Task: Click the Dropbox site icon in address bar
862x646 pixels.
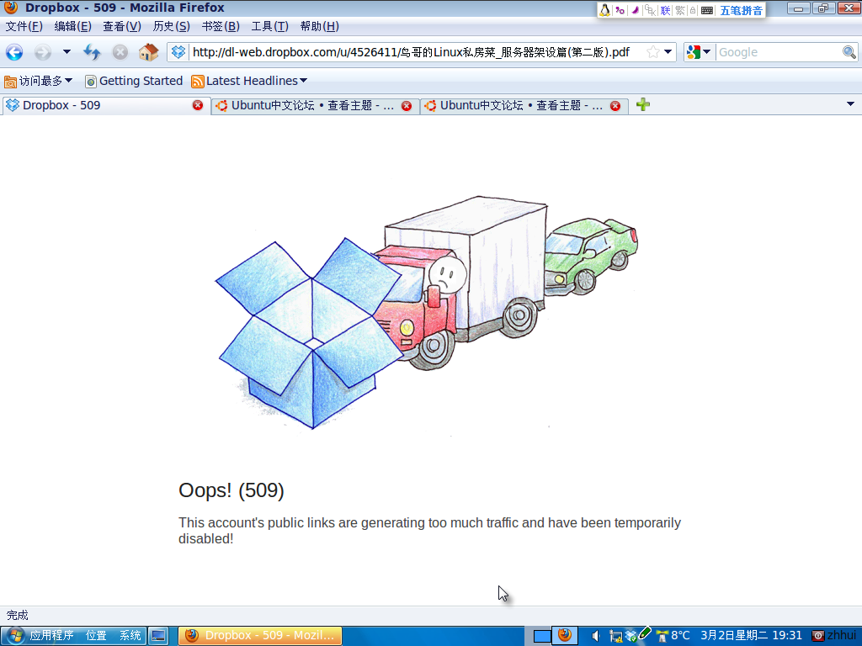Action: click(178, 52)
